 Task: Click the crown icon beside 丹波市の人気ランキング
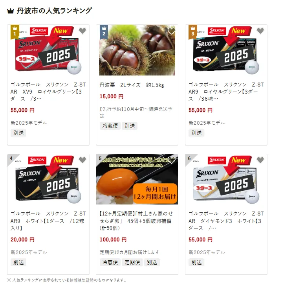11,11
